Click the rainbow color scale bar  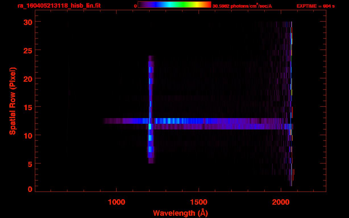tap(174, 5)
